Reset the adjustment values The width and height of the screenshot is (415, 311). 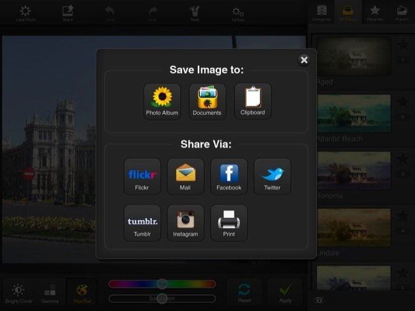click(x=245, y=293)
